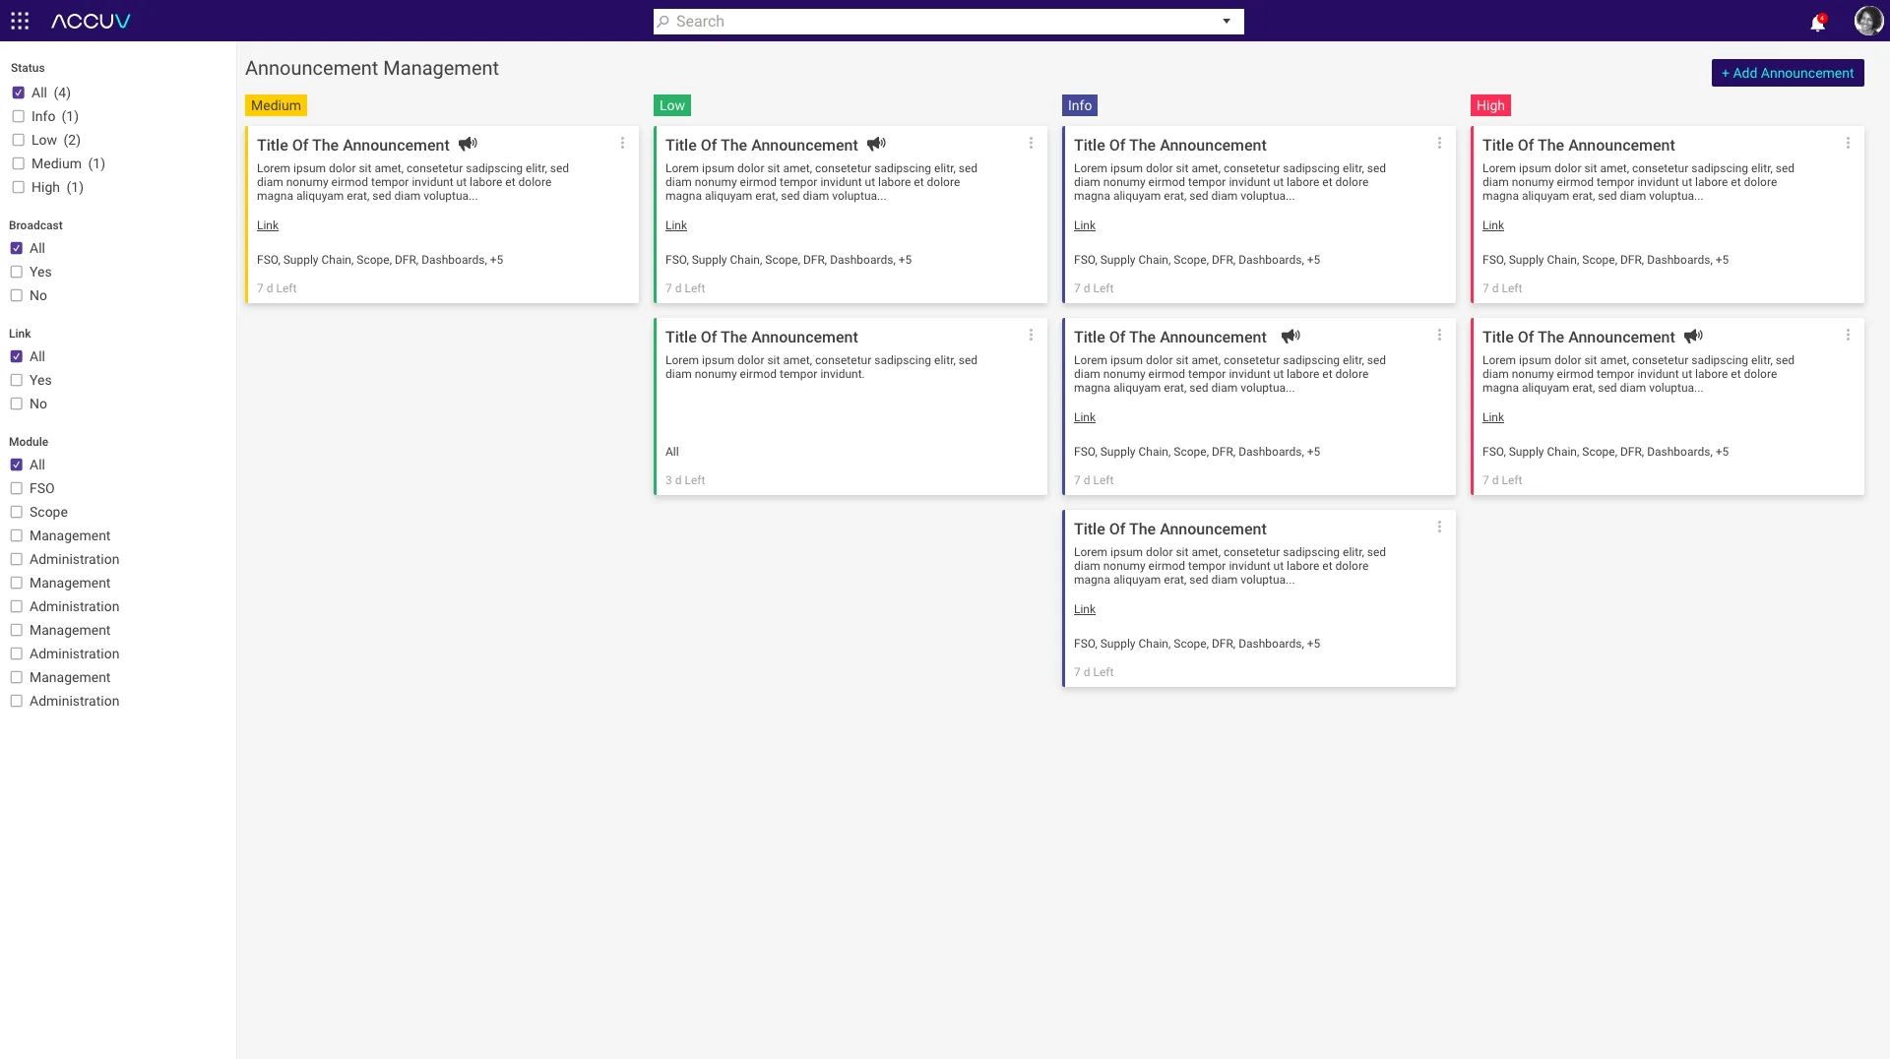
Task: Click the ACCUV logo
Action: [x=91, y=21]
